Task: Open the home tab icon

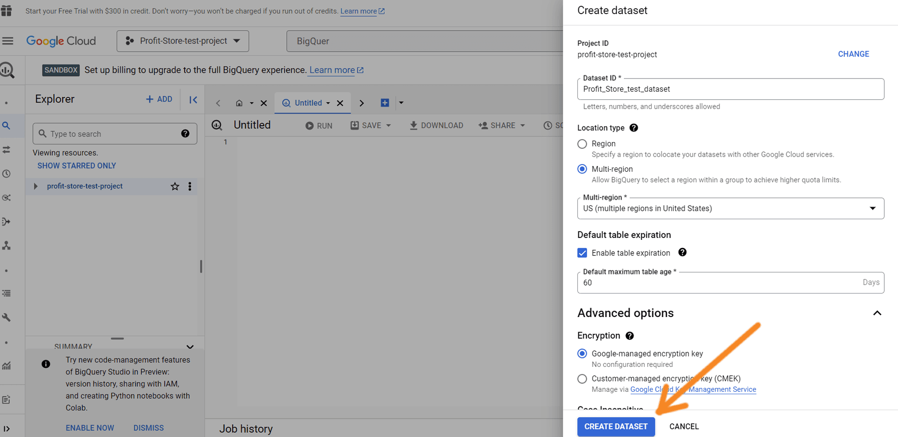Action: click(x=239, y=103)
